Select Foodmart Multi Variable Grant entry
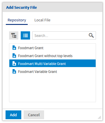 coord(52,63)
